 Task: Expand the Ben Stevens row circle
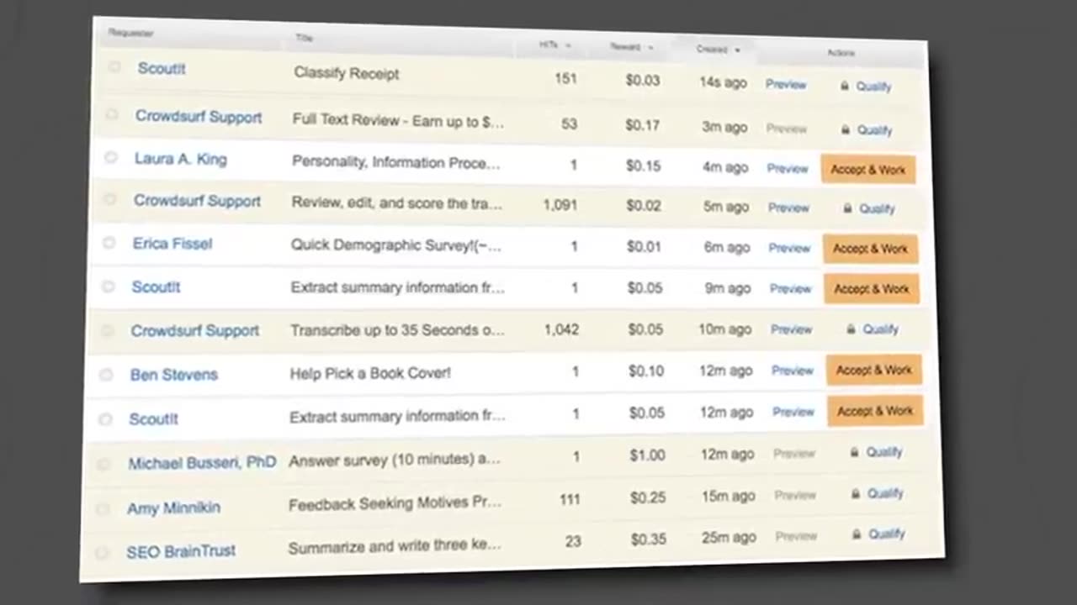click(x=106, y=375)
